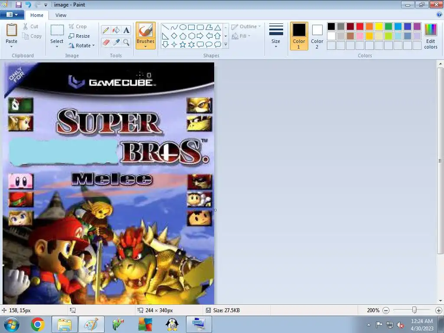Open Paint Help question mark icon
The height and width of the screenshot is (333, 444).
point(440,15)
